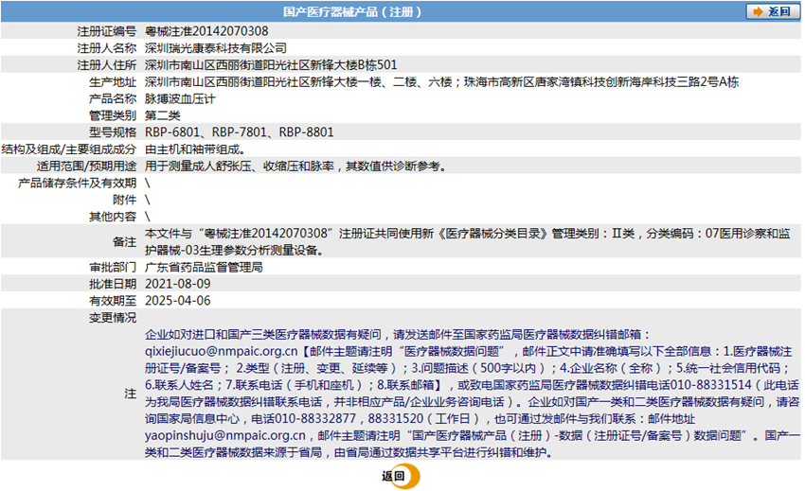Click the 注册人名称 label
The image size is (805, 491).
tap(107, 48)
